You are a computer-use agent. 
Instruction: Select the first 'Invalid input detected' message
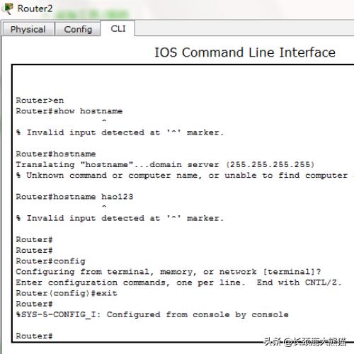tap(120, 132)
